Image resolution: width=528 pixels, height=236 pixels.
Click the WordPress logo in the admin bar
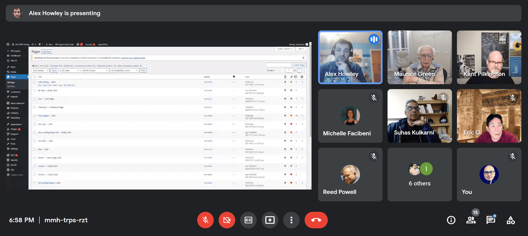[x=8, y=44]
